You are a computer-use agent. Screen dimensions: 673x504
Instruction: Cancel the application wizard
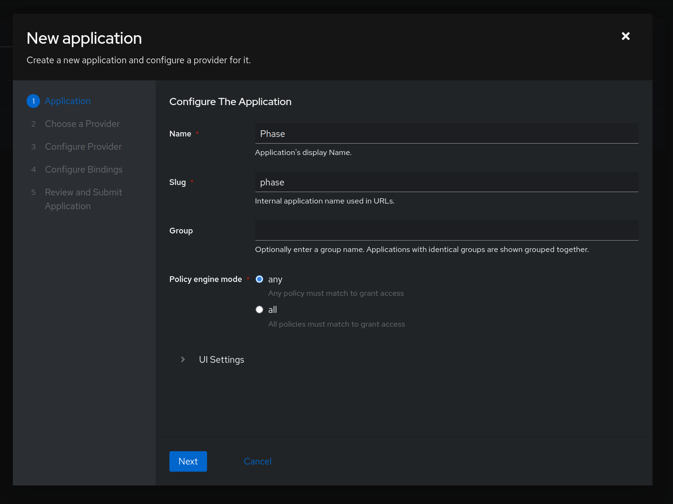click(x=257, y=461)
